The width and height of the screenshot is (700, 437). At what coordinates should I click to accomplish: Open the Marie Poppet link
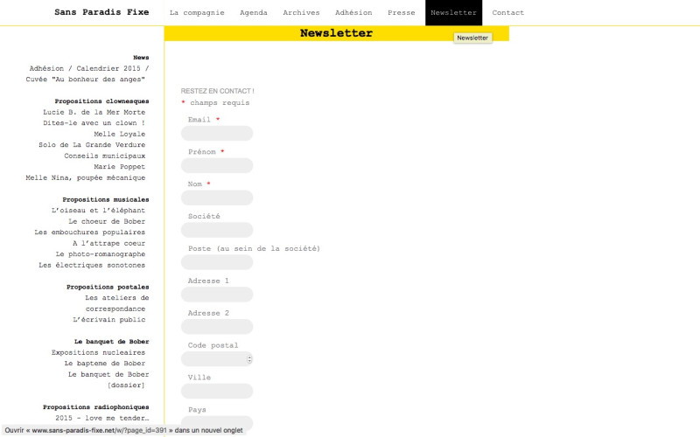(x=119, y=167)
